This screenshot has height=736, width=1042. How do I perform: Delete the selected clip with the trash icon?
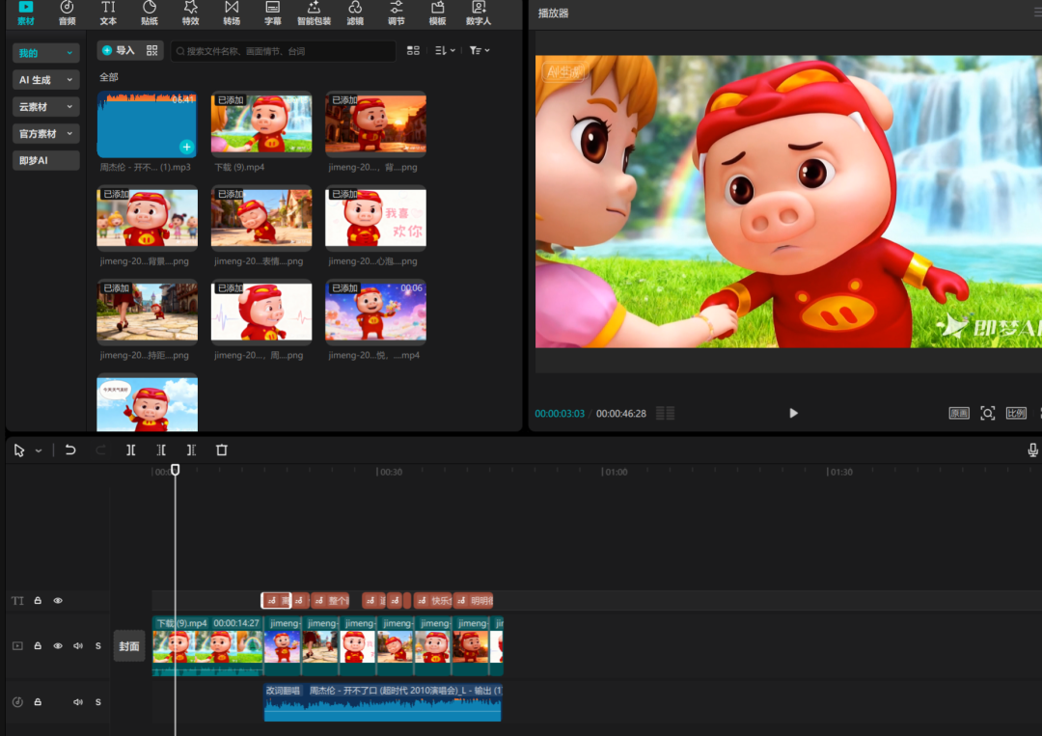(x=222, y=450)
